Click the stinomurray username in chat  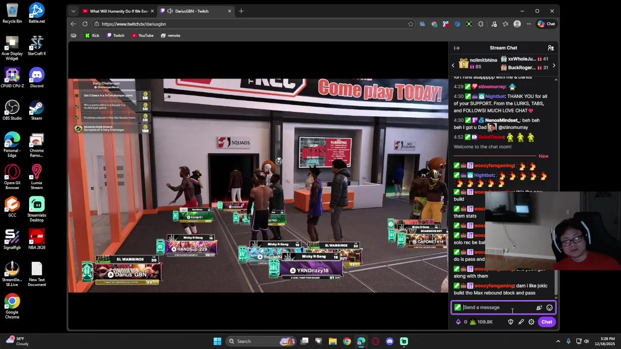tap(492, 87)
